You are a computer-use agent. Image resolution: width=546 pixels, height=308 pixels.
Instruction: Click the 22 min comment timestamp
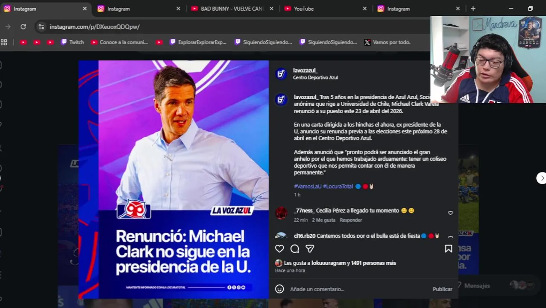(301, 220)
